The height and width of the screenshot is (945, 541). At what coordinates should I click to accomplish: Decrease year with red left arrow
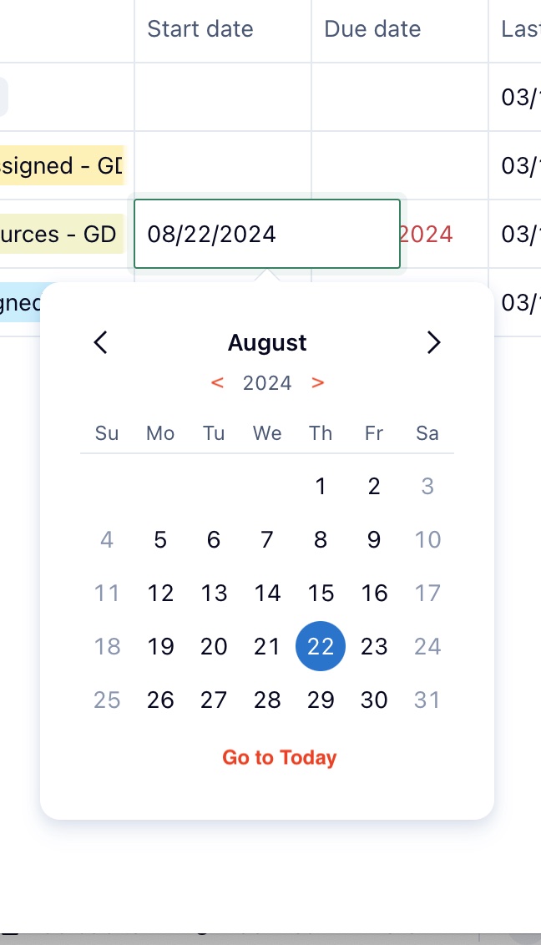click(x=217, y=382)
